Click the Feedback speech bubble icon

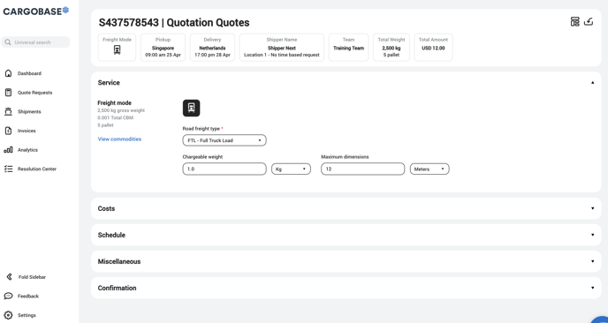pos(8,296)
